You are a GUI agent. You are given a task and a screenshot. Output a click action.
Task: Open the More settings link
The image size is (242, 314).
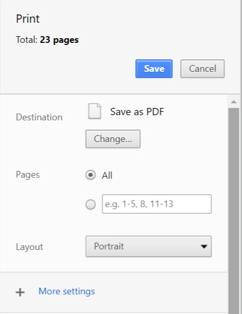point(67,291)
